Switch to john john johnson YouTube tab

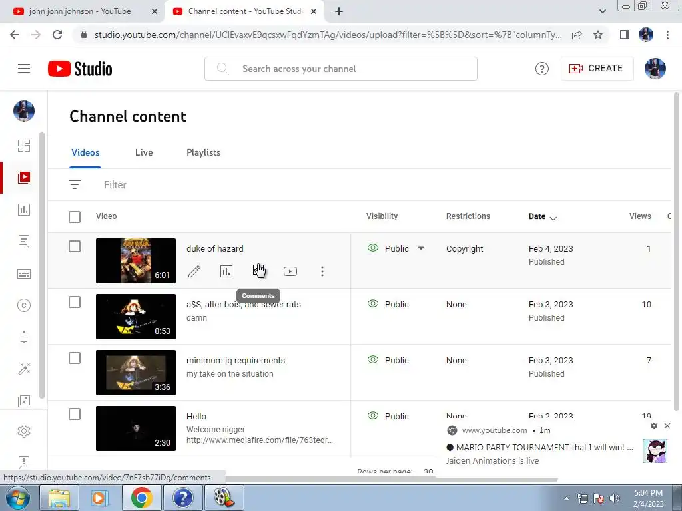pyautogui.click(x=80, y=11)
